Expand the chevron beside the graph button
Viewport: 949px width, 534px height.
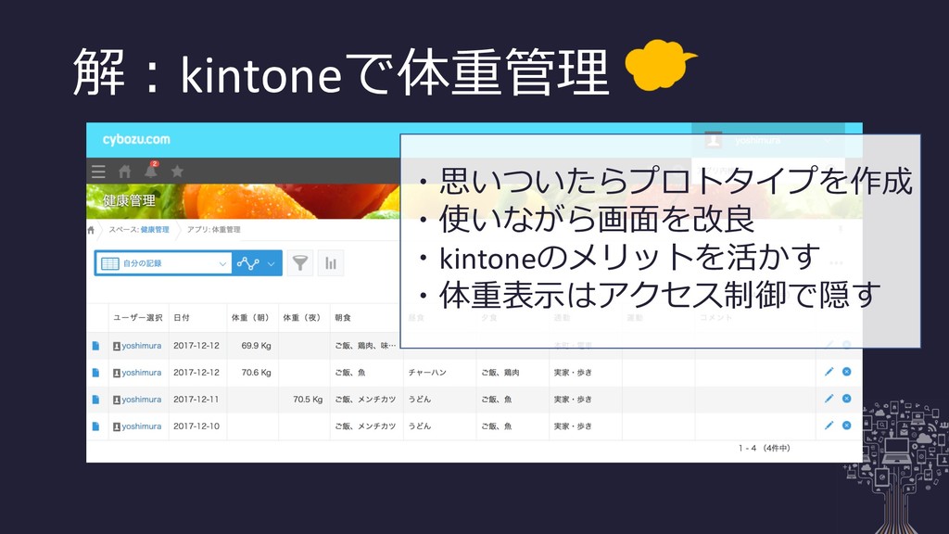(x=272, y=264)
